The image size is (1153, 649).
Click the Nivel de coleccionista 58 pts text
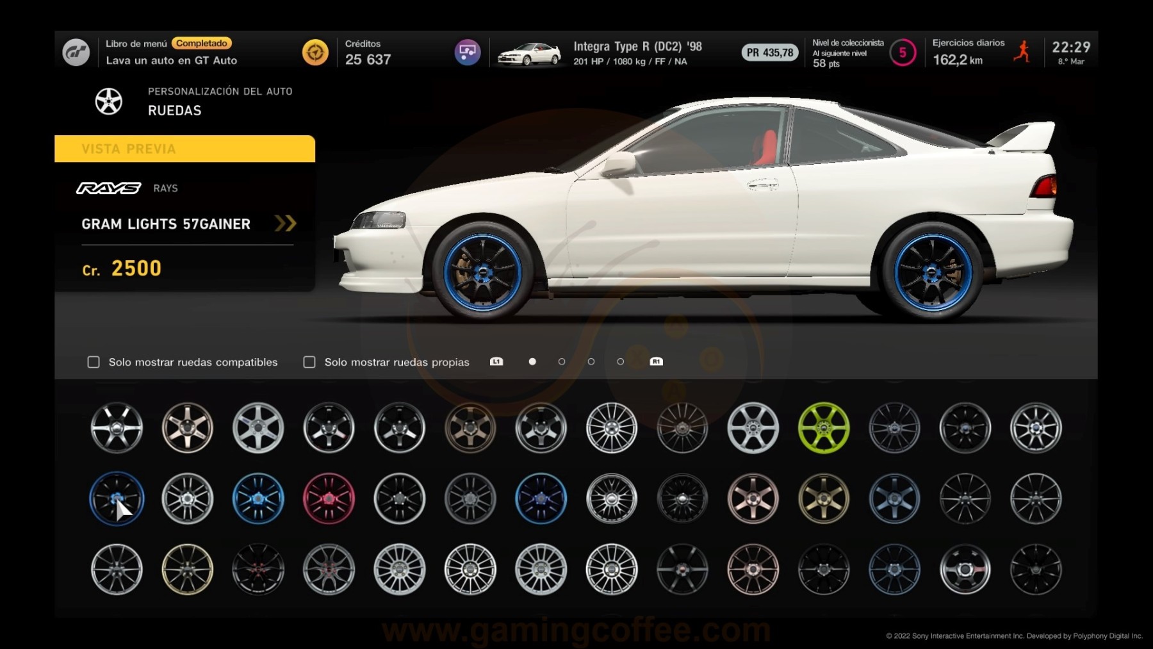click(848, 53)
